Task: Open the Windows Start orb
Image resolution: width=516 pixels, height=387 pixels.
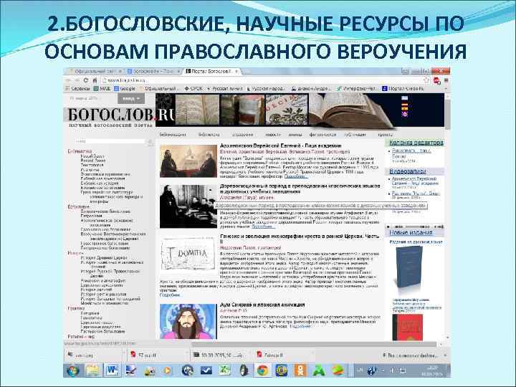Action: [x=72, y=371]
